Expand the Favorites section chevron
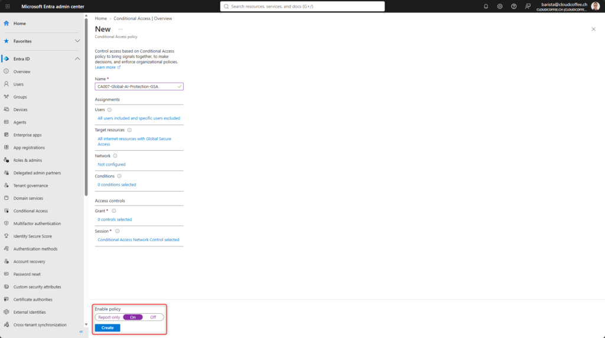605x338 pixels. [77, 41]
